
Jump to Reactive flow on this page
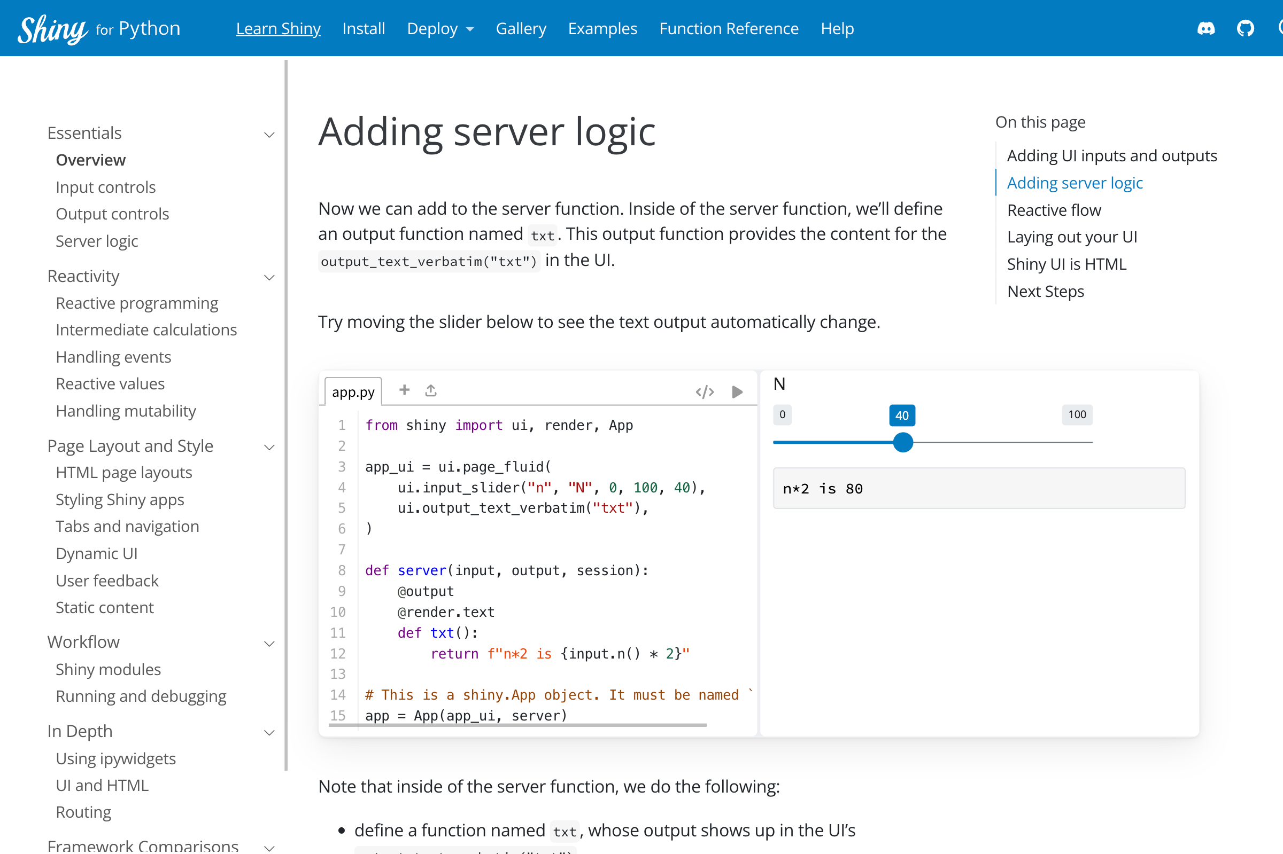1054,210
